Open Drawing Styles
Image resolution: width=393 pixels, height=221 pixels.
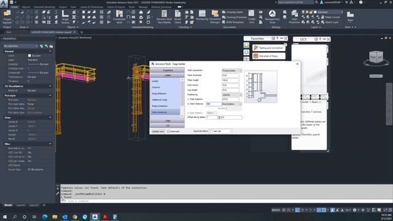tap(232, 12)
